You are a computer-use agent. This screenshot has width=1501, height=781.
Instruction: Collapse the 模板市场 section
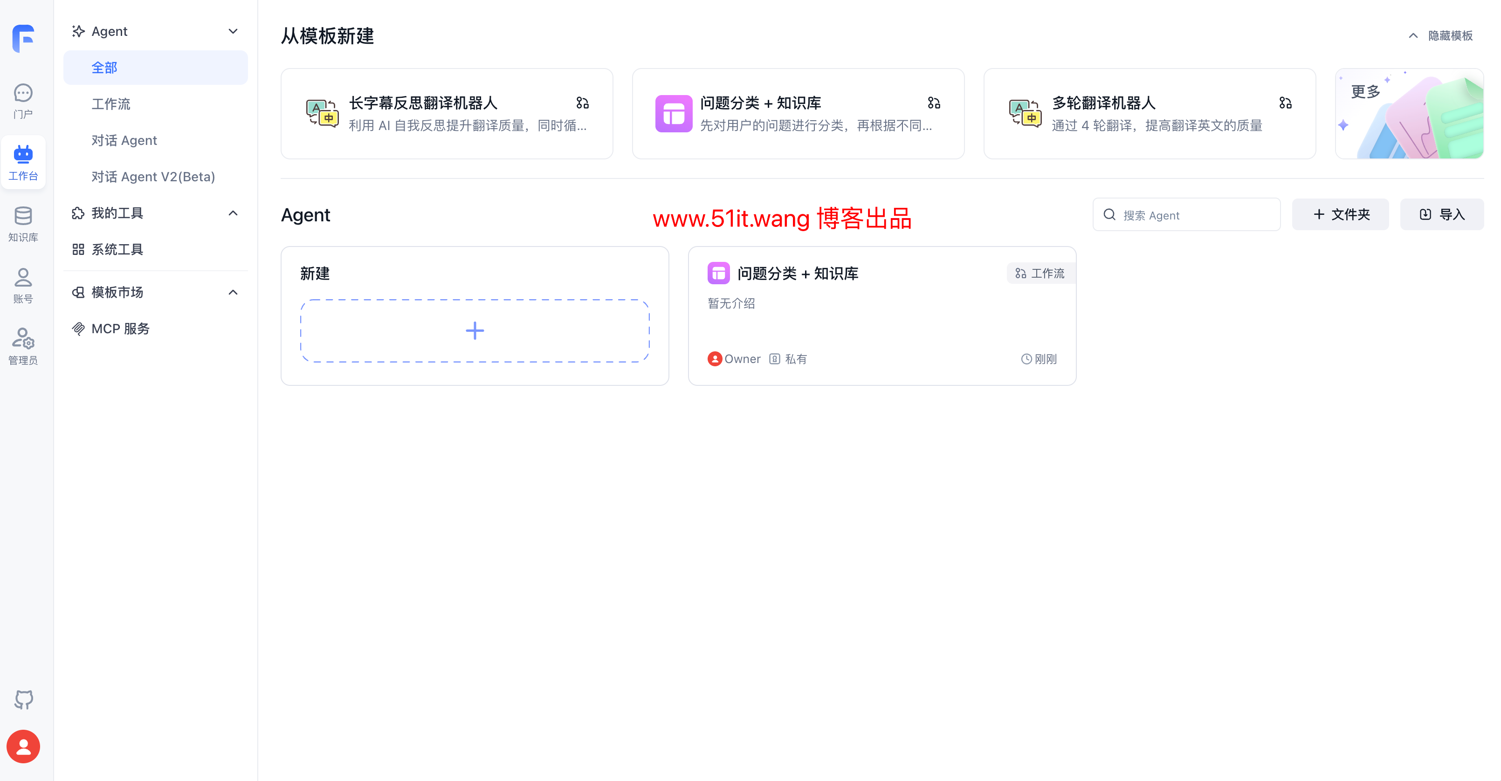pyautogui.click(x=233, y=292)
